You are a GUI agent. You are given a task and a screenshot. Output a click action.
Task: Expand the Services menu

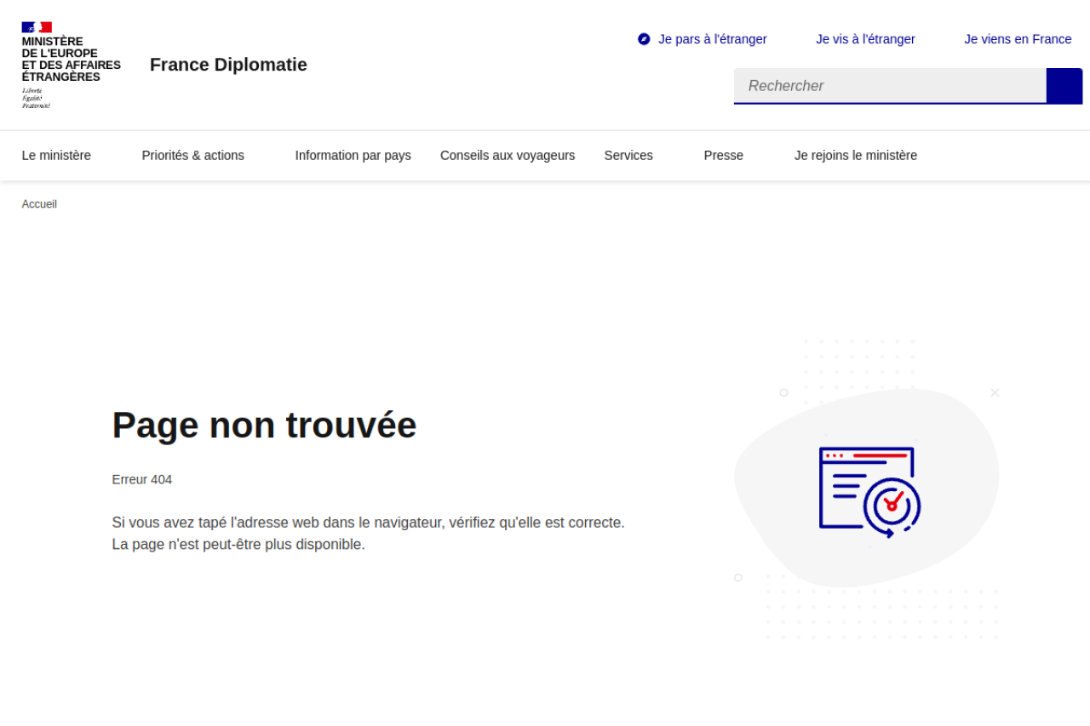click(x=628, y=155)
